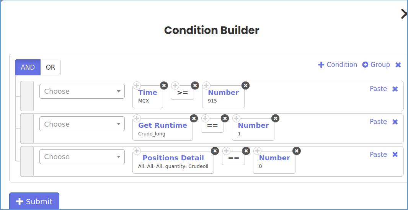Image resolution: width=408 pixels, height=210 pixels.
Task: Remove the Number 915 block
Action: [245, 85]
